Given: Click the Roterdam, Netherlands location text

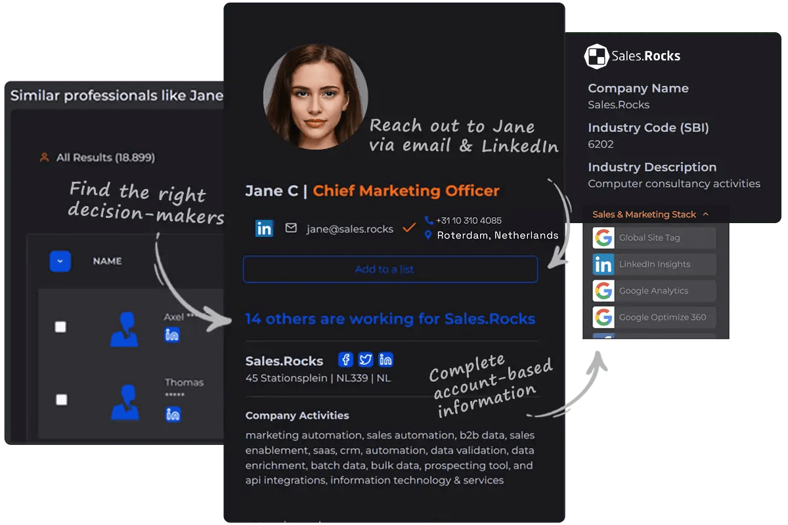Looking at the screenshot, I should 498,235.
